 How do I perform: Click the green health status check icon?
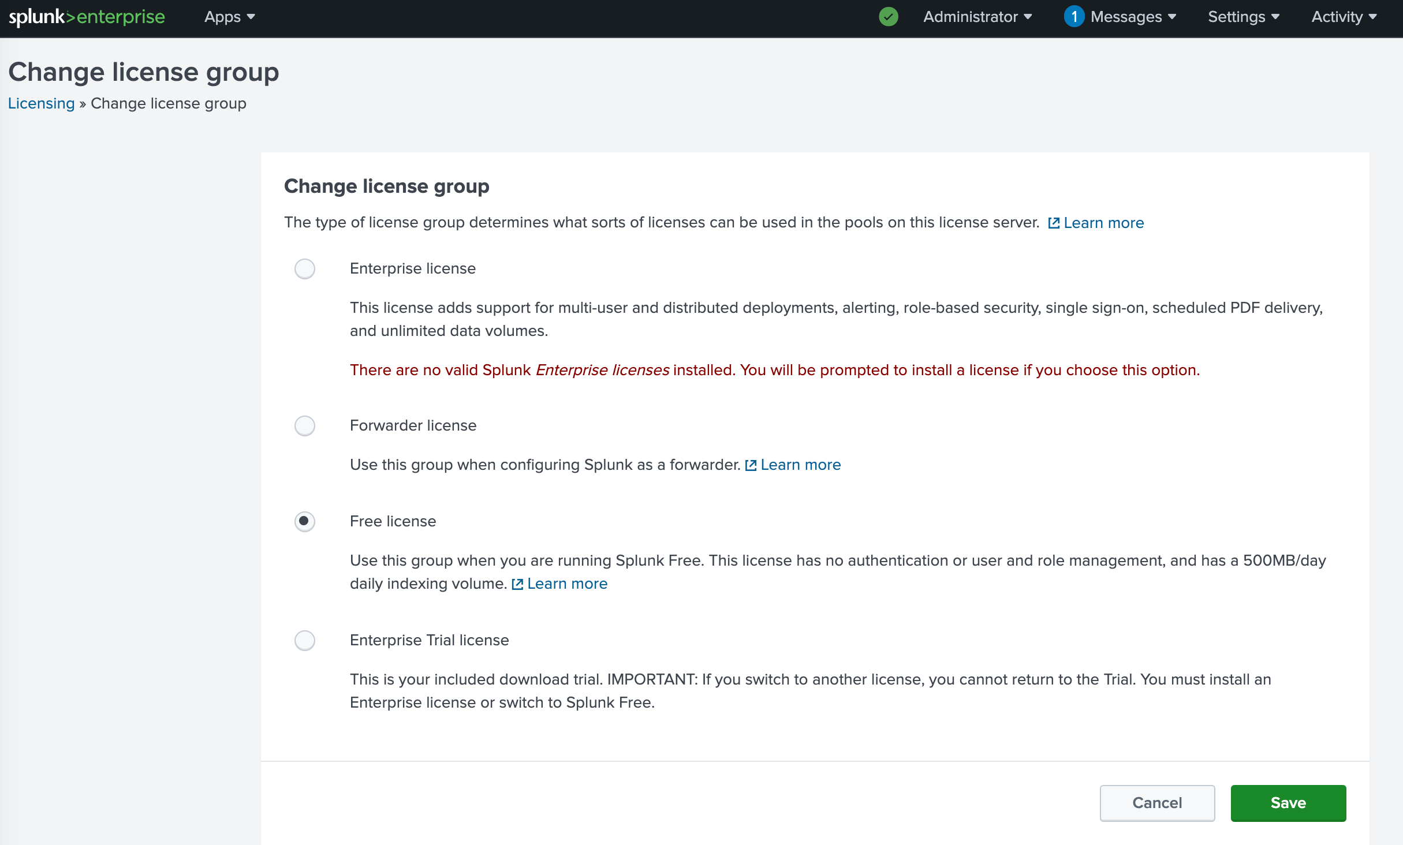pos(888,17)
